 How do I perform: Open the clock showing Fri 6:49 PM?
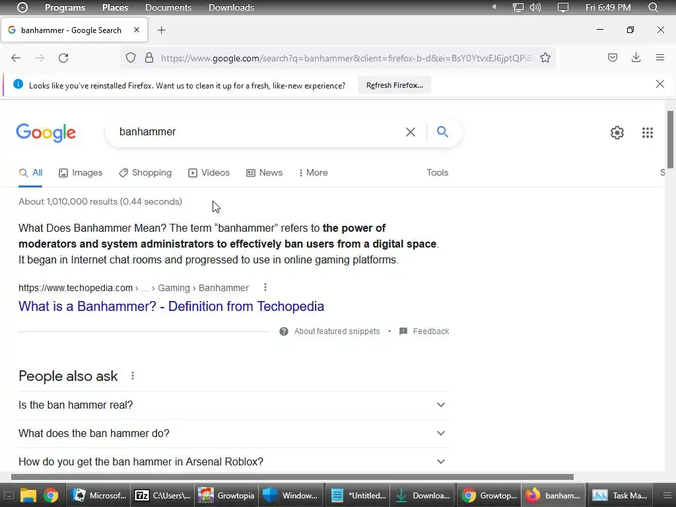[x=608, y=7]
